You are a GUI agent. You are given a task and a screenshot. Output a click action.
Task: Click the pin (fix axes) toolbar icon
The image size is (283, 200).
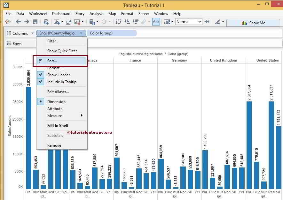(x=207, y=22)
